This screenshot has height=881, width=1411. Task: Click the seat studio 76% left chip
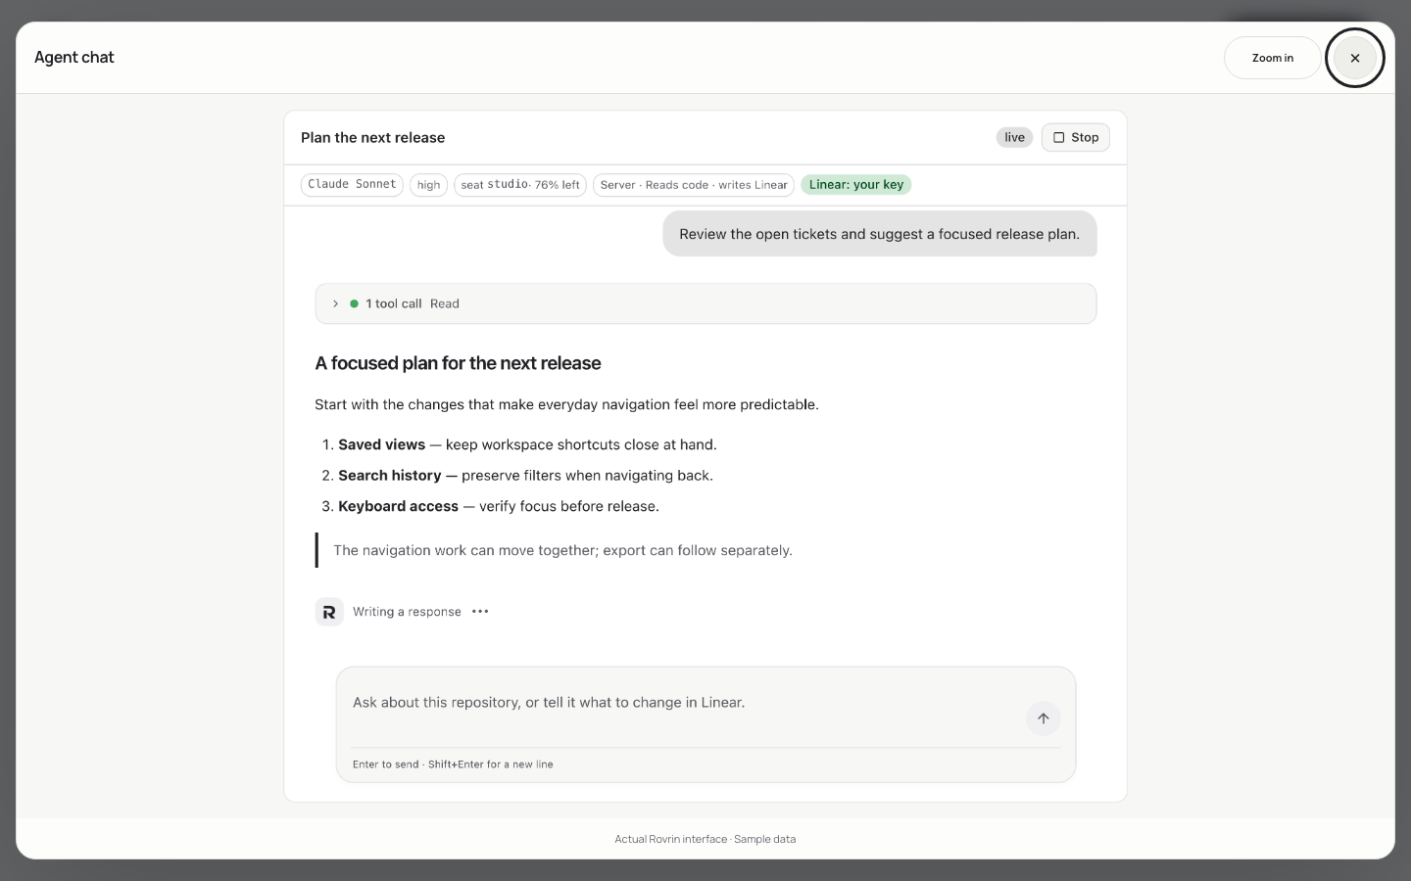[x=520, y=184]
